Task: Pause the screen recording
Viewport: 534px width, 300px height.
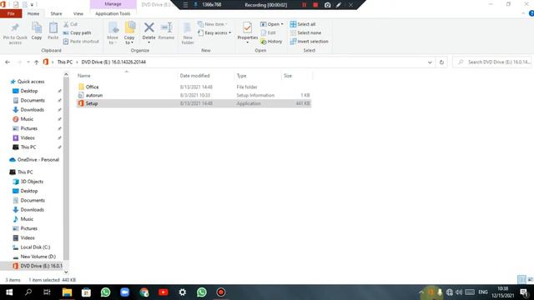Action: 304,5
